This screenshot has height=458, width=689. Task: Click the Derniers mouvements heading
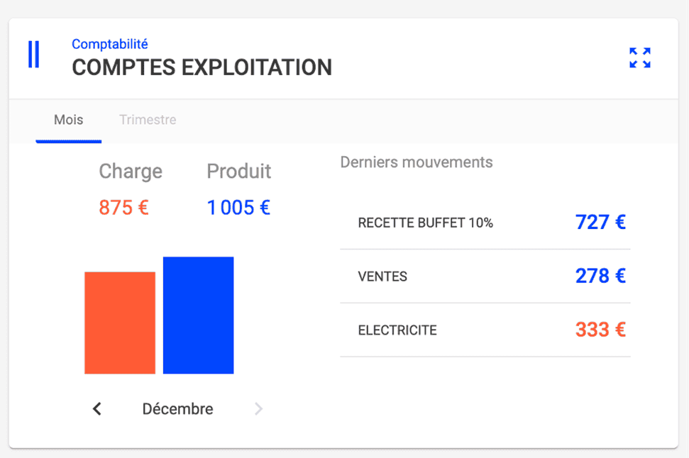417,162
